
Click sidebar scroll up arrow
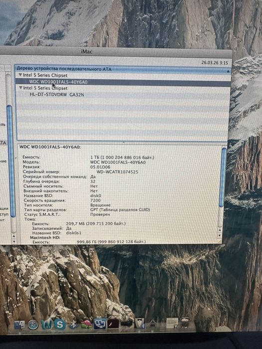click(14, 236)
